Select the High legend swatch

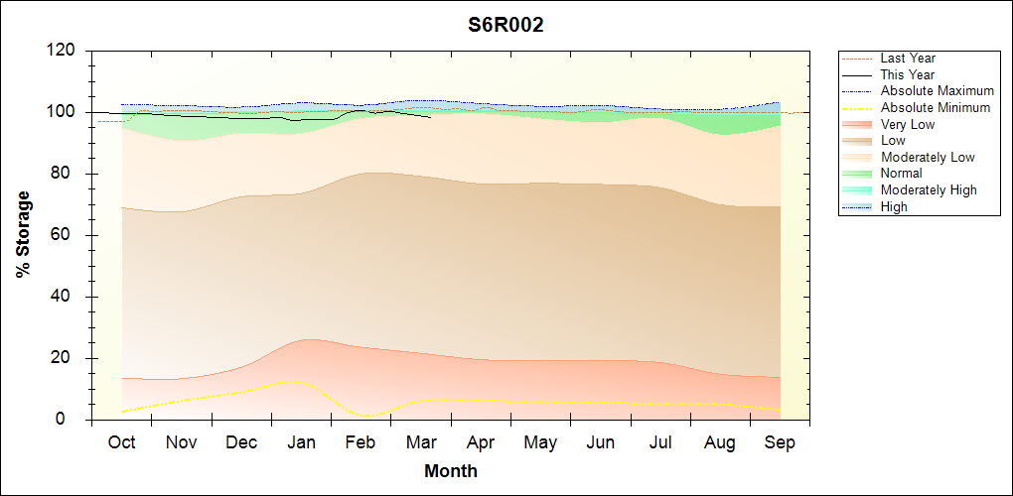pyautogui.click(x=857, y=206)
